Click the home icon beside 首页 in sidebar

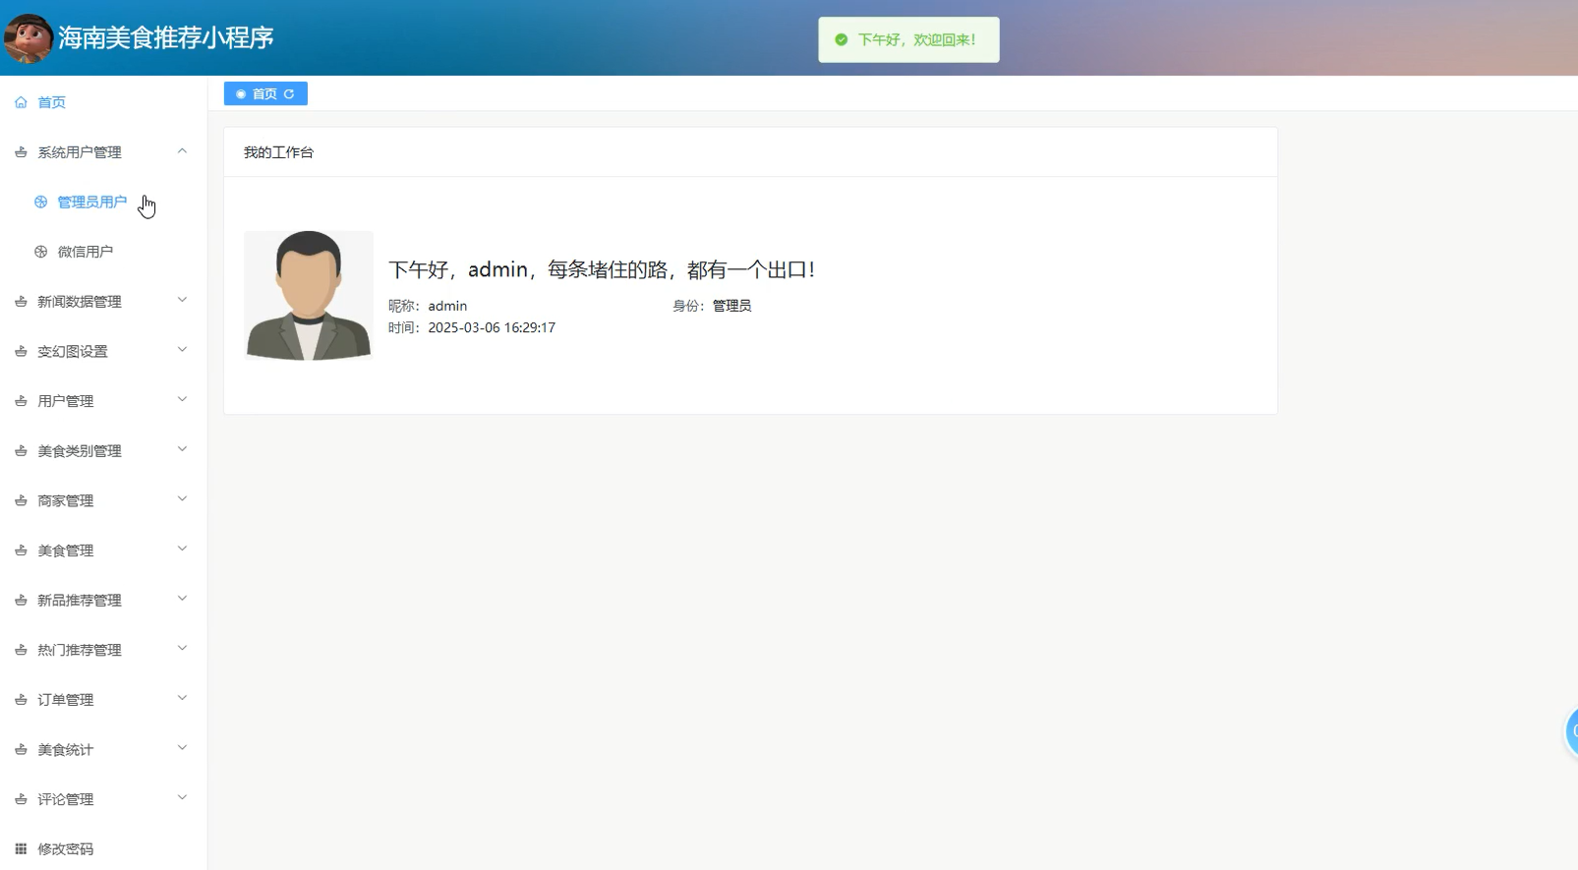point(21,102)
